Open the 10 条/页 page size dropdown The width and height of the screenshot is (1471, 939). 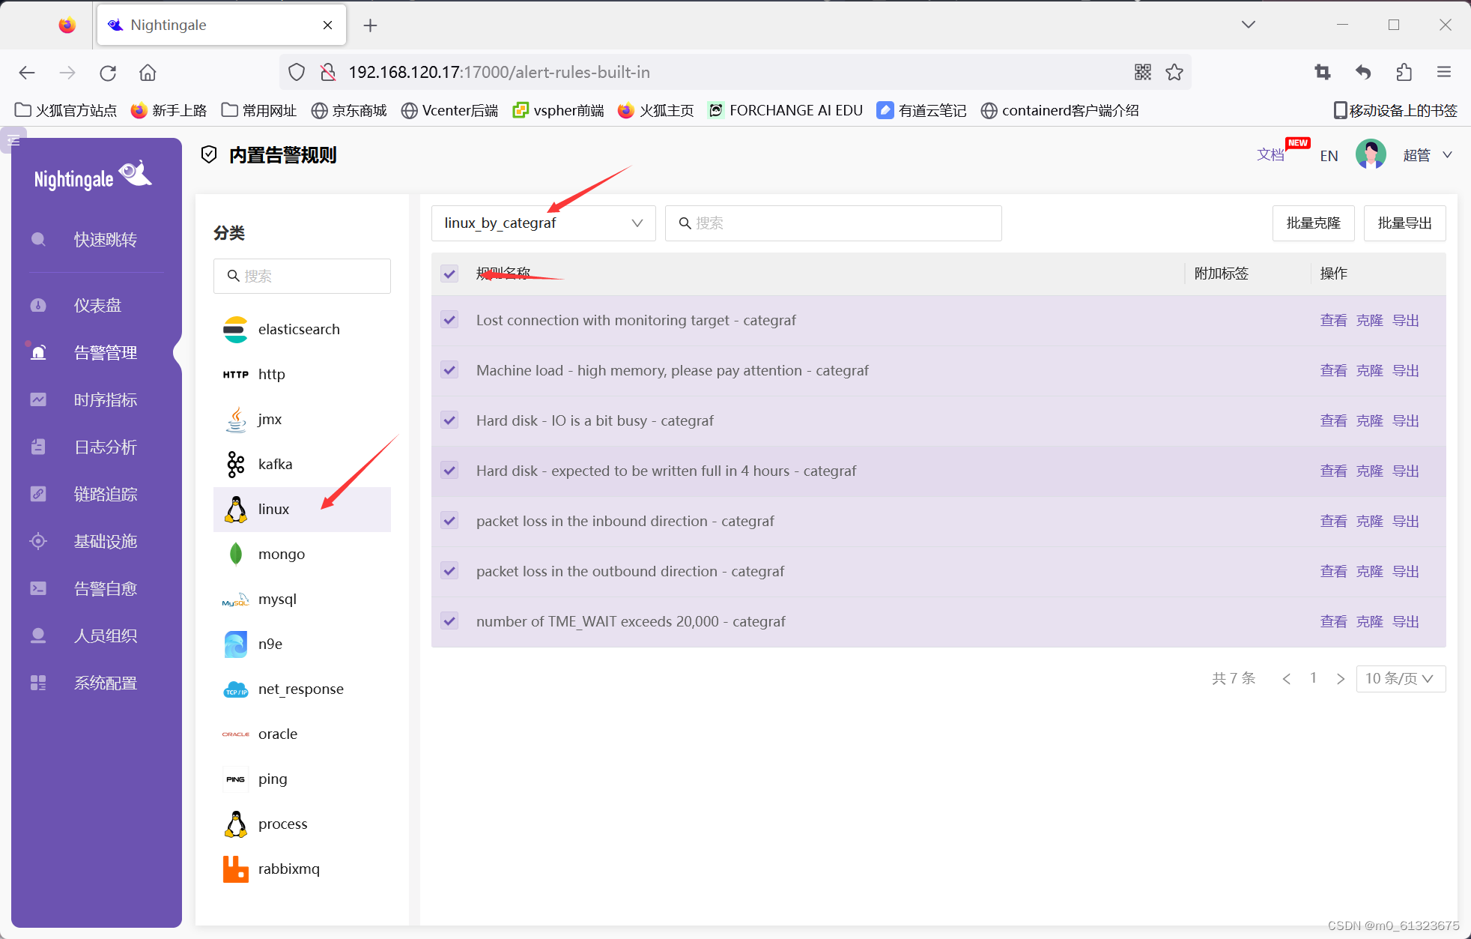(1400, 679)
